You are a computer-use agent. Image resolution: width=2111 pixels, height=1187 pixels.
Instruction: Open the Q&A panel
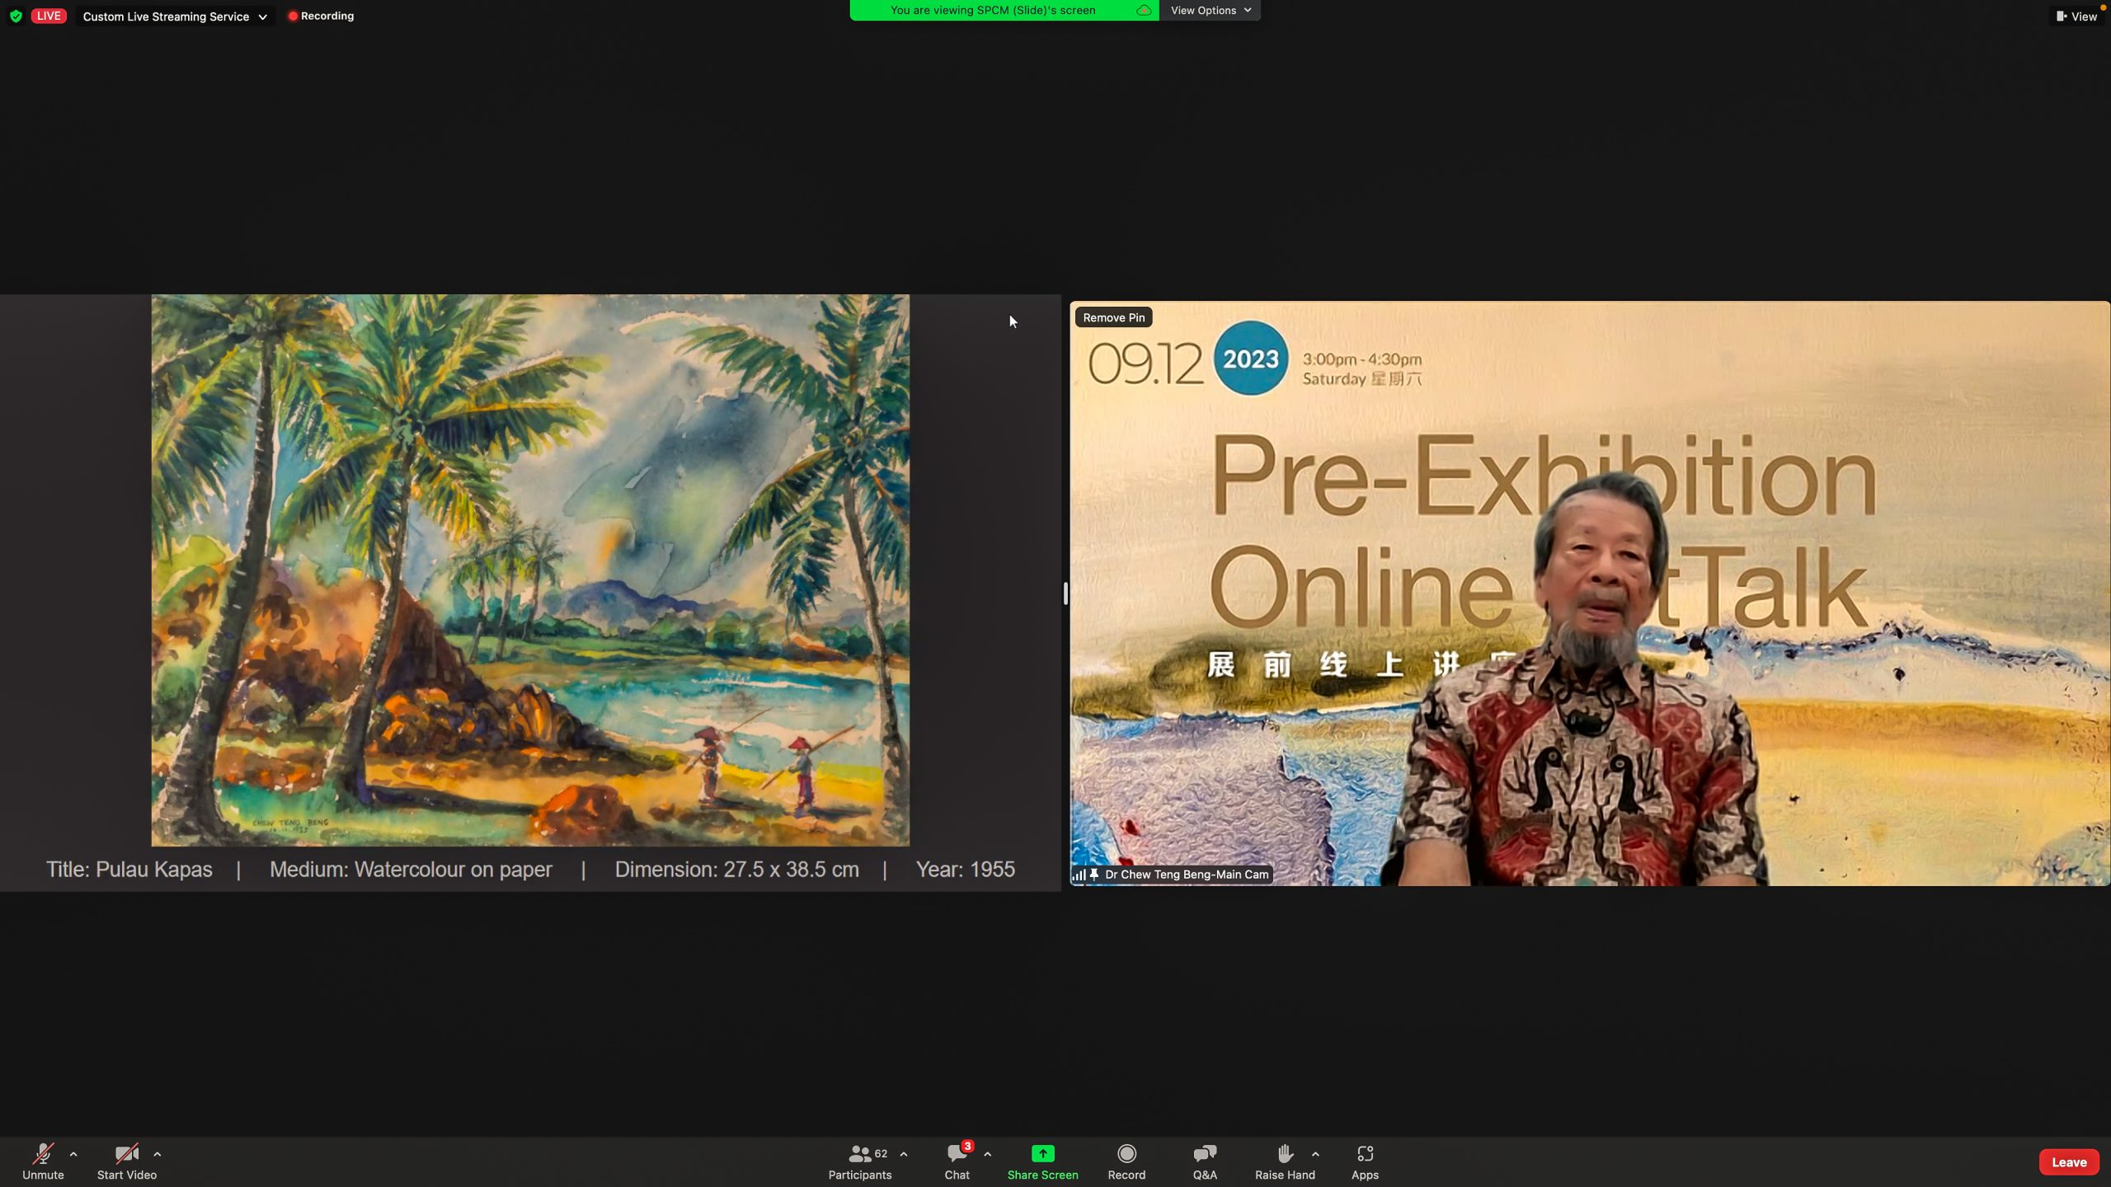[x=1205, y=1154]
